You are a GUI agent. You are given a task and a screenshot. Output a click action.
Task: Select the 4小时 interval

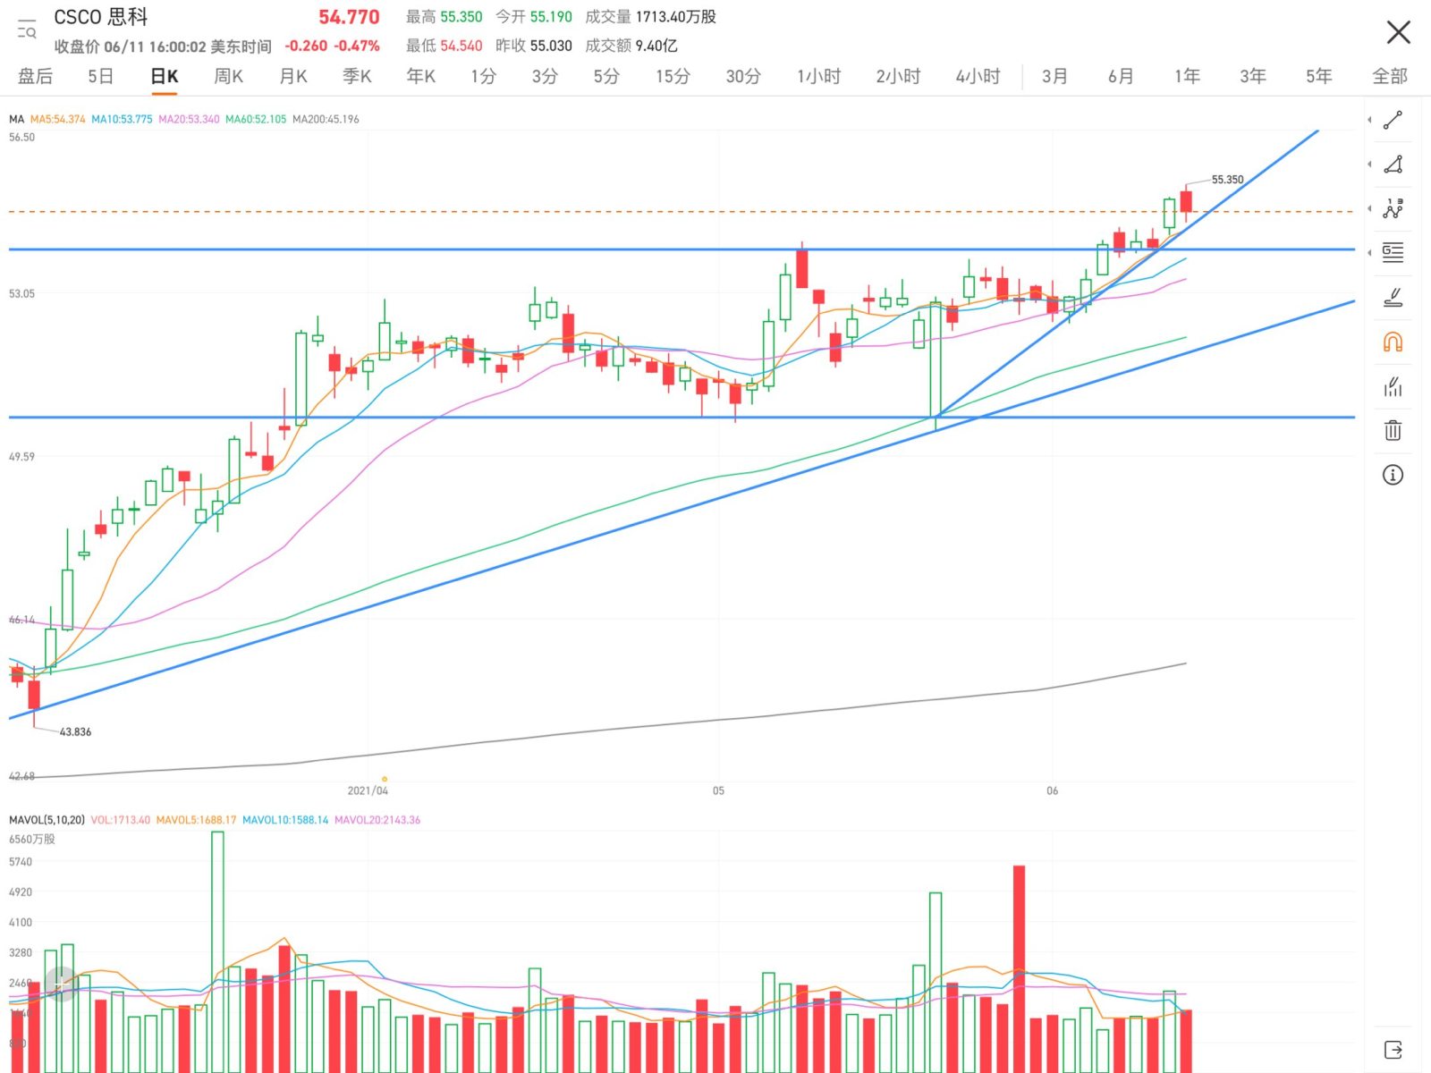tap(978, 76)
